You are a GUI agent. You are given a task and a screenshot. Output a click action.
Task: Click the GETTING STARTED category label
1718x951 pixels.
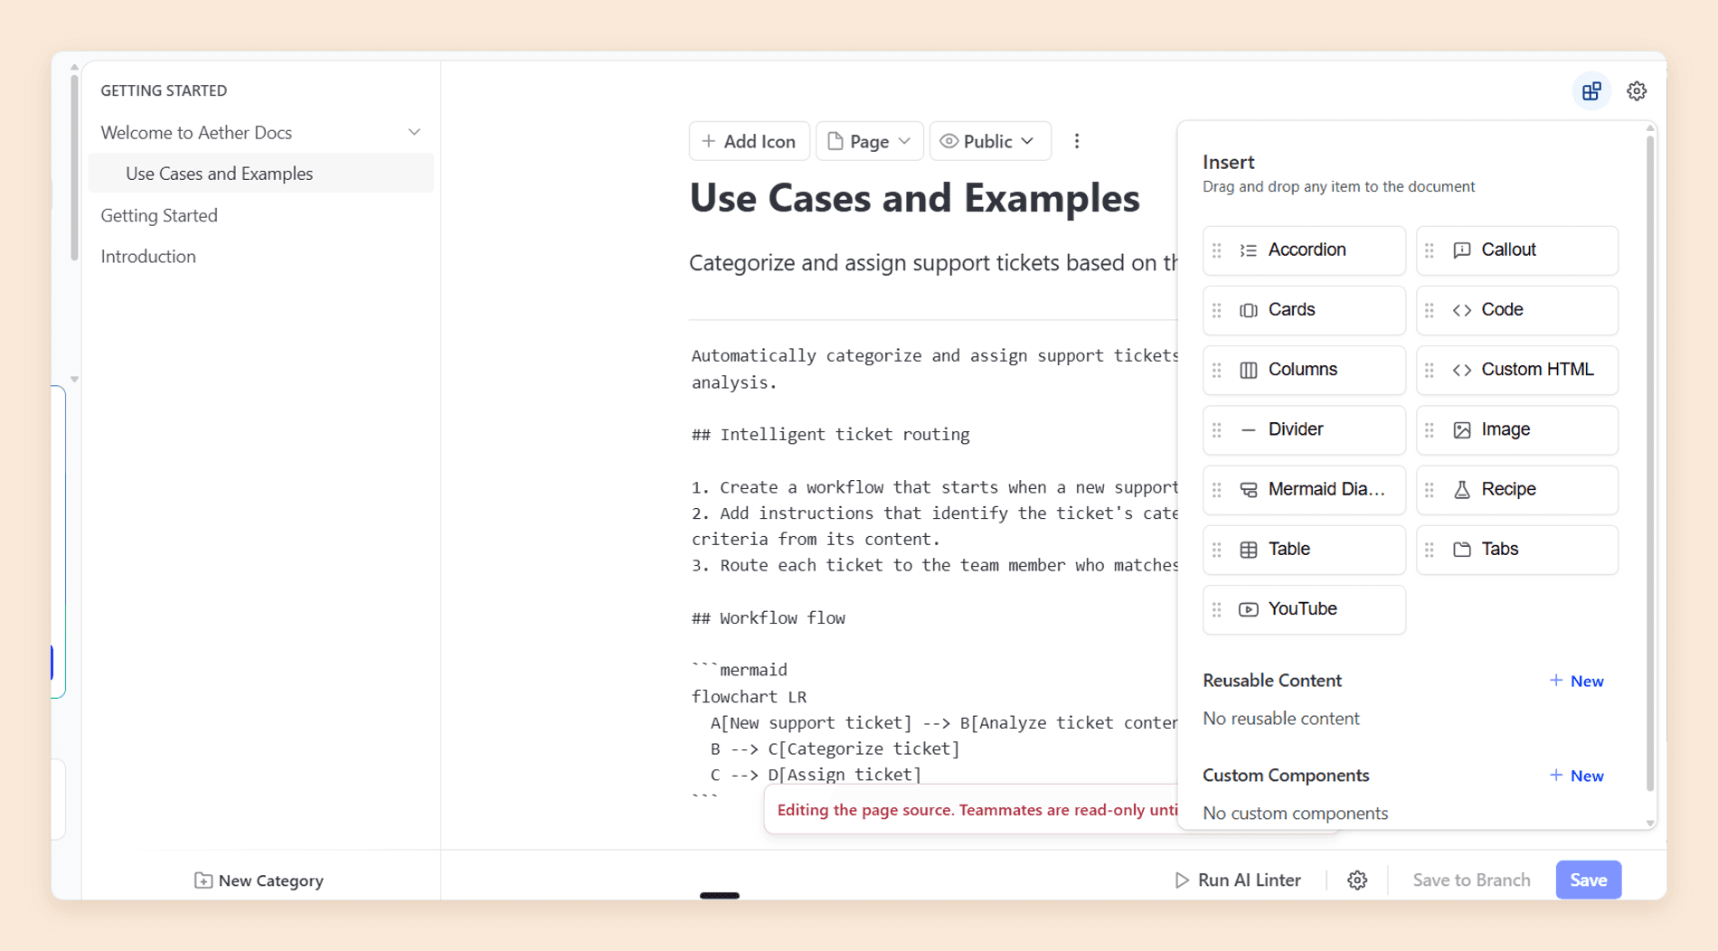(164, 90)
